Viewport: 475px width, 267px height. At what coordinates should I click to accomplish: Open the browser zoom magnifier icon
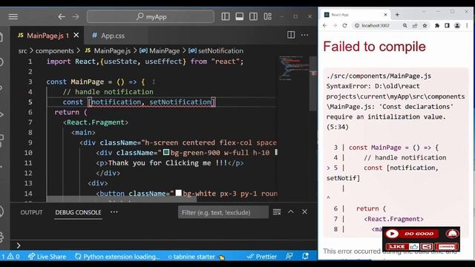point(404,26)
